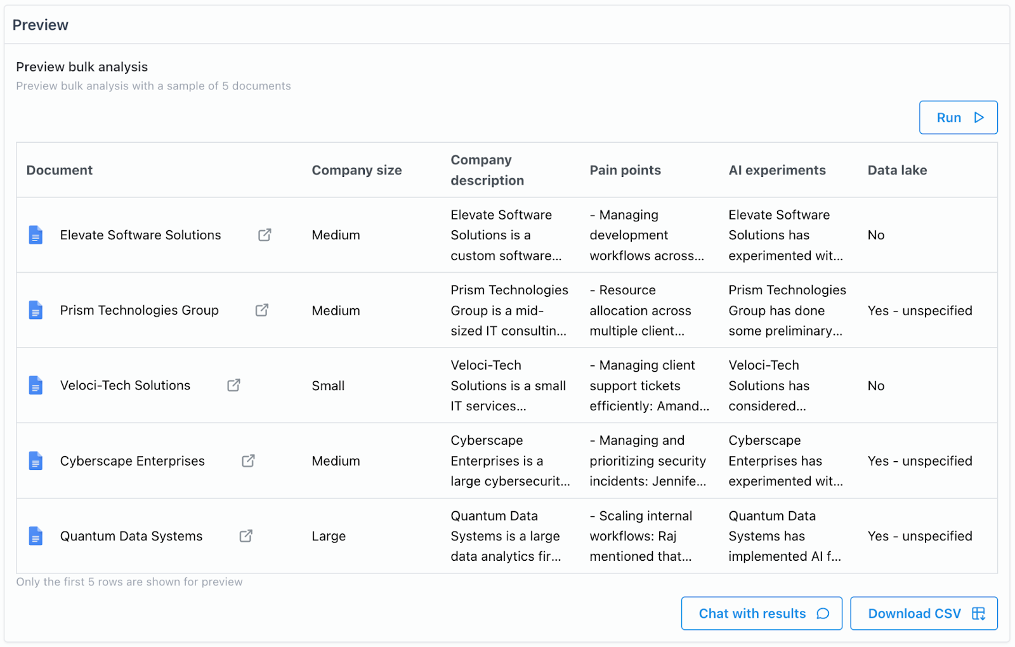1015x647 pixels.
Task: Select the AI experiments column header
Action: (x=777, y=170)
